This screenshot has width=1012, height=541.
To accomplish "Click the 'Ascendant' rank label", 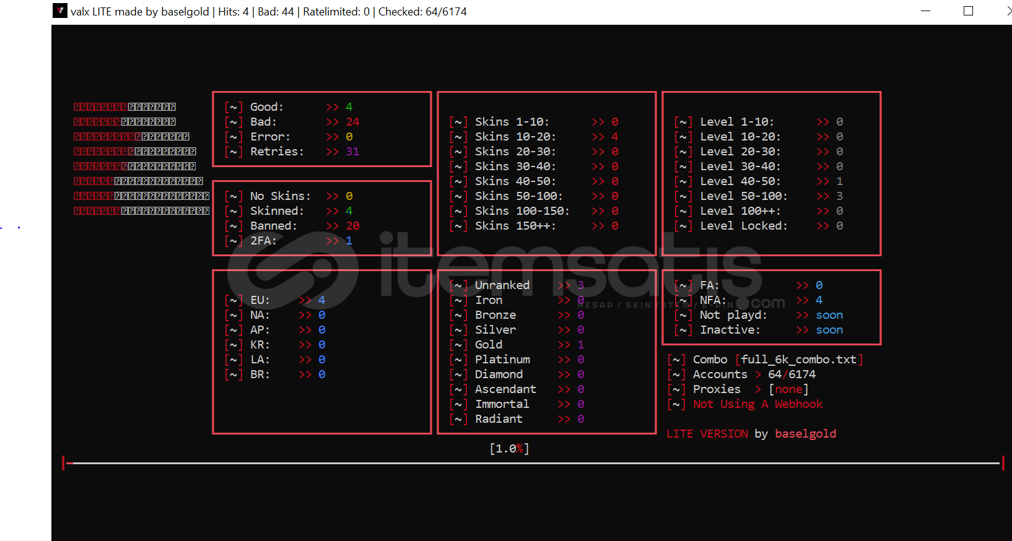I will 505,389.
